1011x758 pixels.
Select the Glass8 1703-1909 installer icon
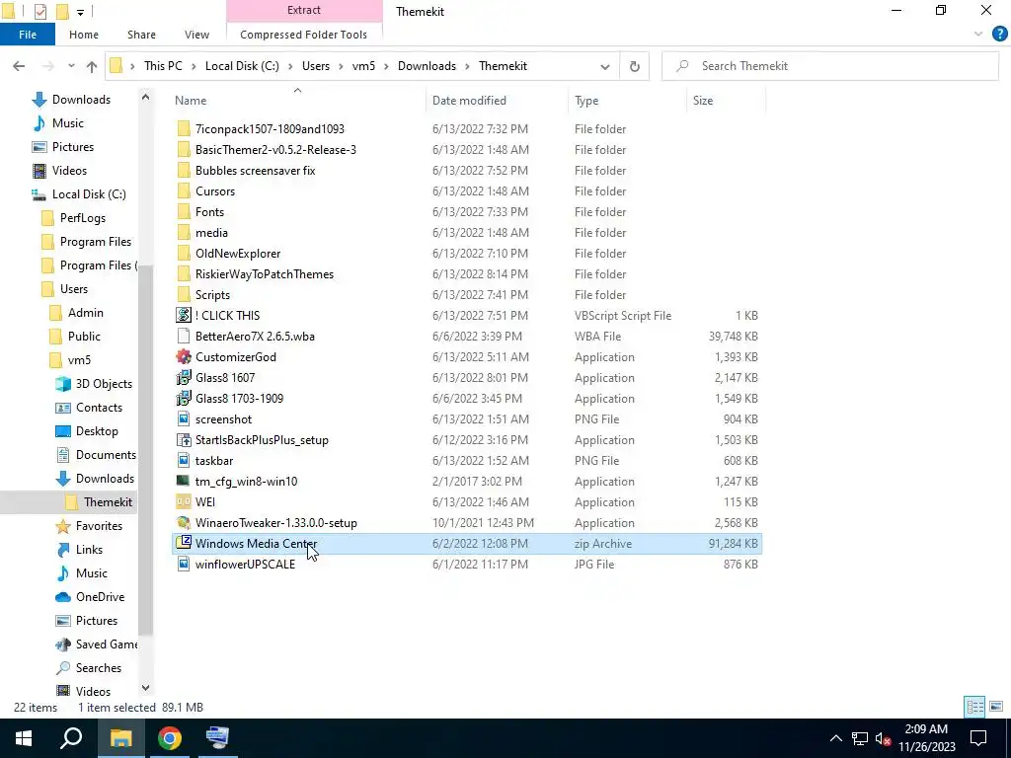coord(184,398)
